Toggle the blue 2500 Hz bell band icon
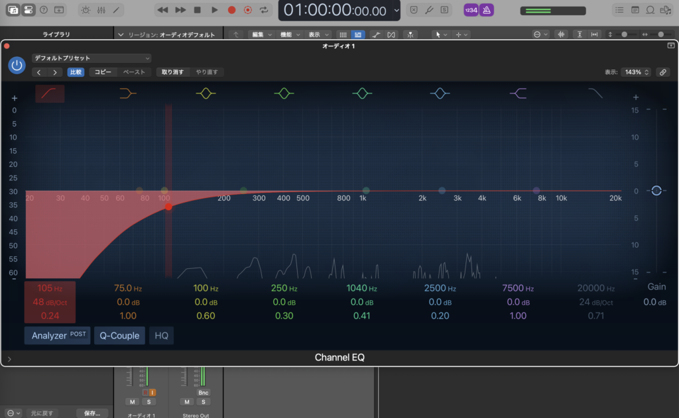The width and height of the screenshot is (679, 418). [x=440, y=93]
